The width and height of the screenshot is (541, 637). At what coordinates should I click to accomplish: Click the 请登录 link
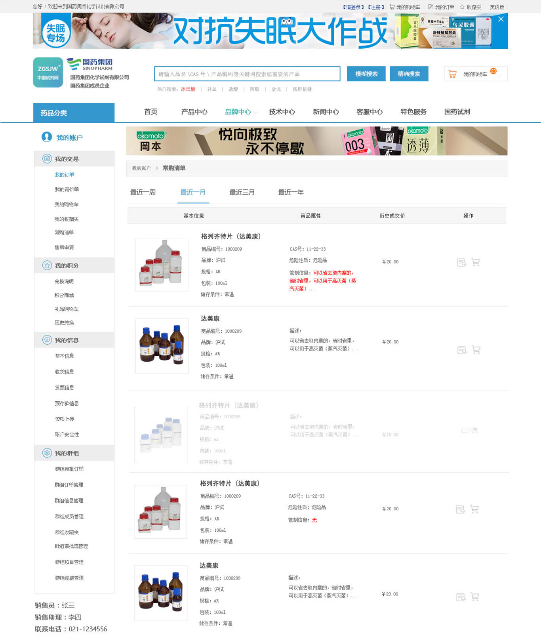coord(353,7)
